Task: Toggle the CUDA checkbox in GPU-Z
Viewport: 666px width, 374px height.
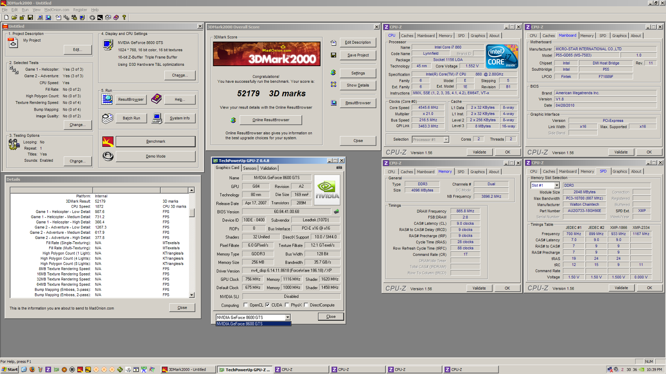Action: (x=267, y=305)
